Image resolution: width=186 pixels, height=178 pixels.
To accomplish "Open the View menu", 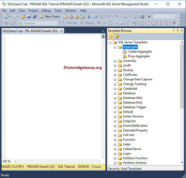I will (22, 11).
